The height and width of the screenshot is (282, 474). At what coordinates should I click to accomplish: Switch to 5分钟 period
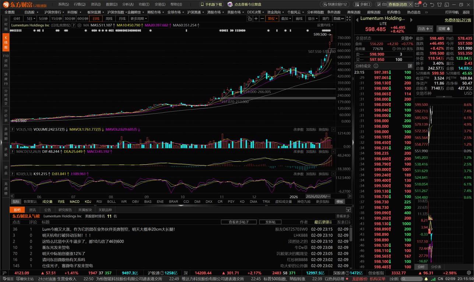coord(43,19)
